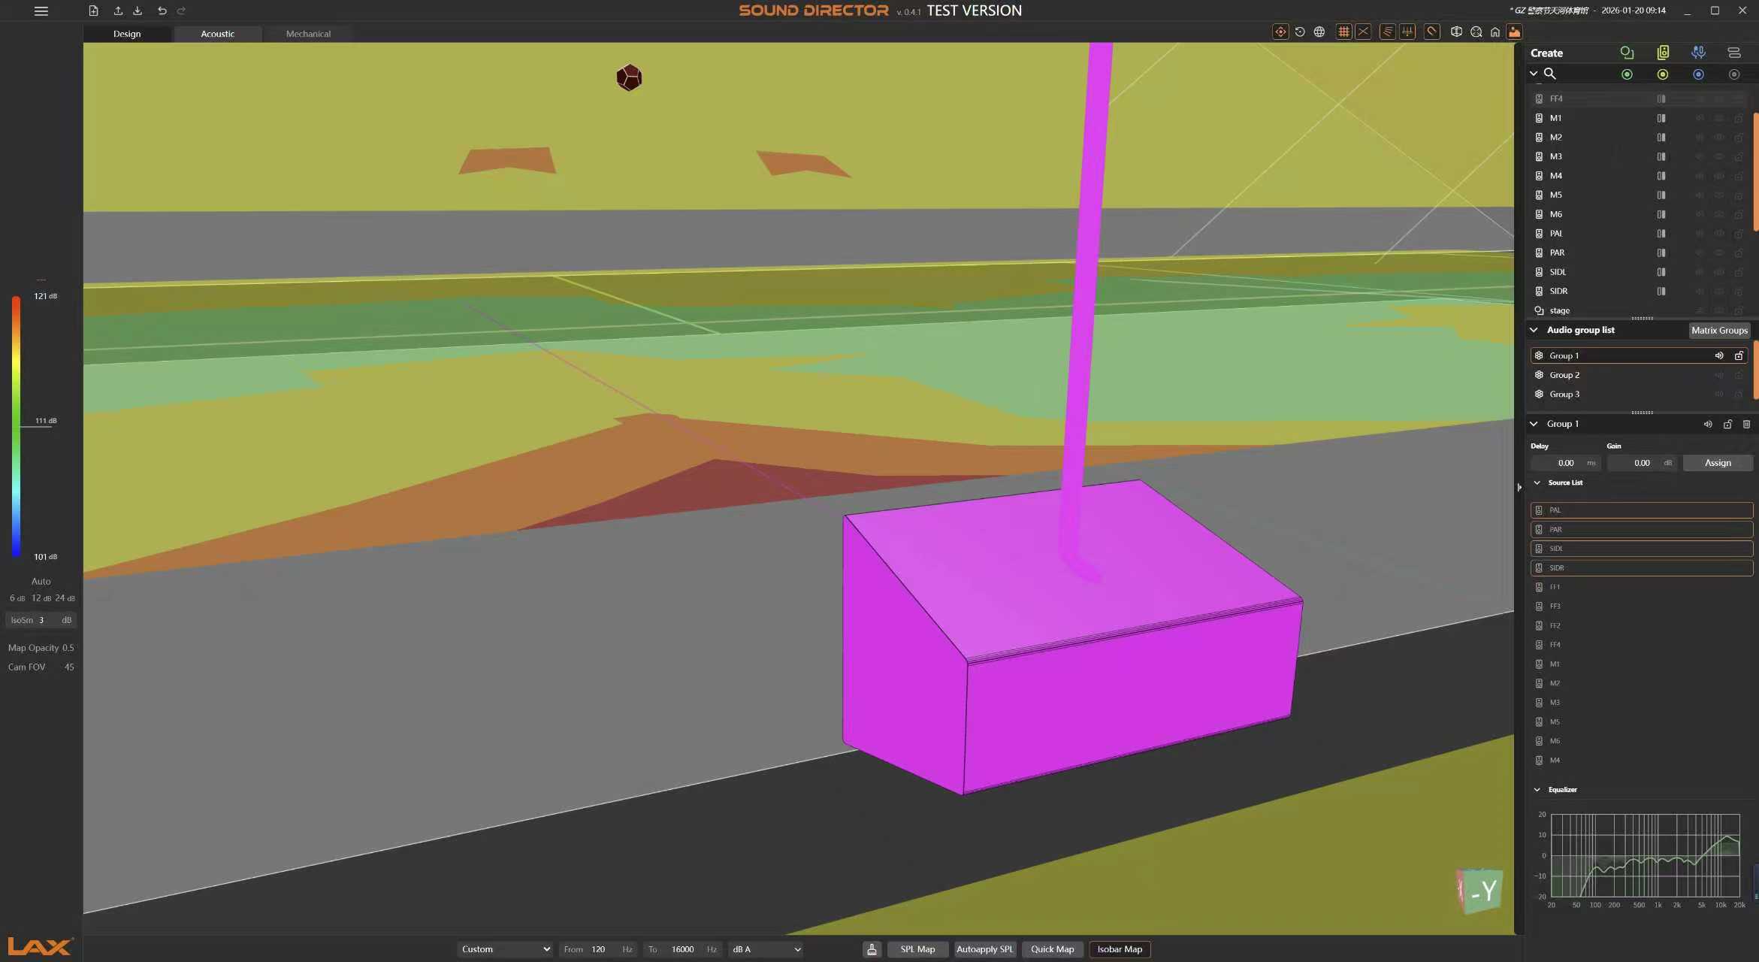Image resolution: width=1759 pixels, height=962 pixels.
Task: Click the globe icon in toolbar
Action: pos(1319,32)
